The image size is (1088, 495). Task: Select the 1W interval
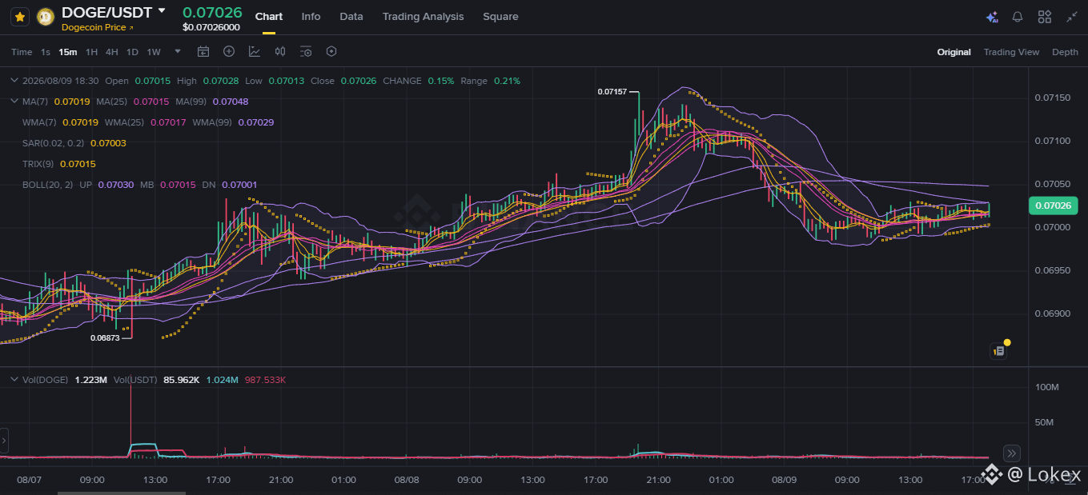click(x=154, y=52)
